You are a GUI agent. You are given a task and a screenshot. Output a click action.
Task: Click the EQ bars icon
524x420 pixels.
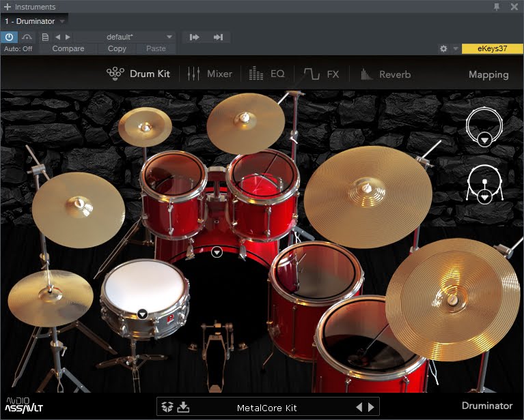[256, 73]
